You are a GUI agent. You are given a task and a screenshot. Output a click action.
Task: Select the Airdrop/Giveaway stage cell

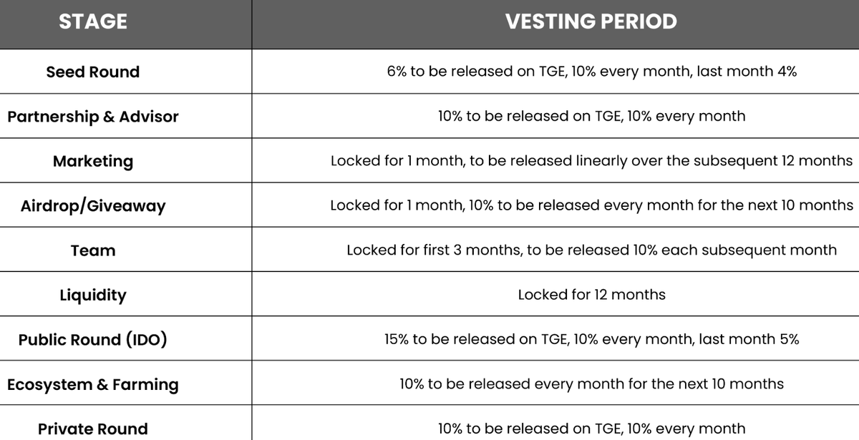[93, 206]
